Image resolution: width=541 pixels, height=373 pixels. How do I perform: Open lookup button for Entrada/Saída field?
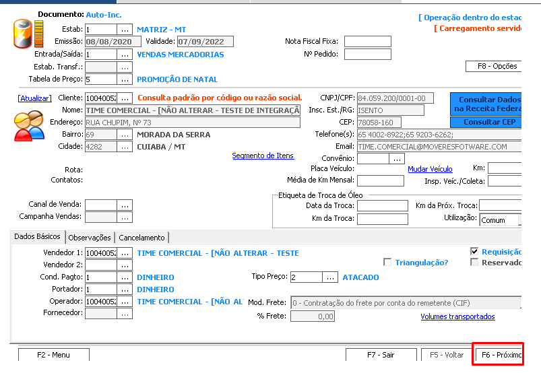pyautogui.click(x=125, y=55)
